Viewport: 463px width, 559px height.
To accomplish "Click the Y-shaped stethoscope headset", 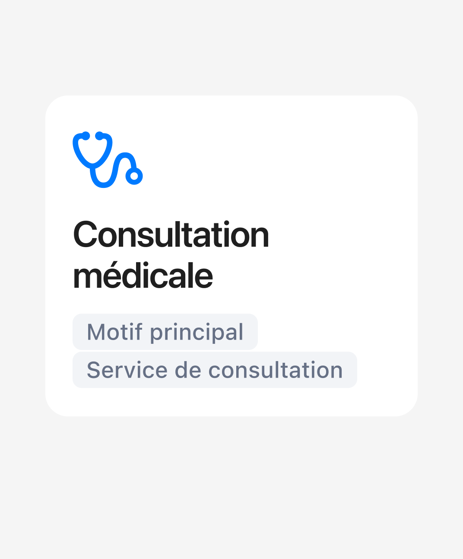I will pos(92,151).
